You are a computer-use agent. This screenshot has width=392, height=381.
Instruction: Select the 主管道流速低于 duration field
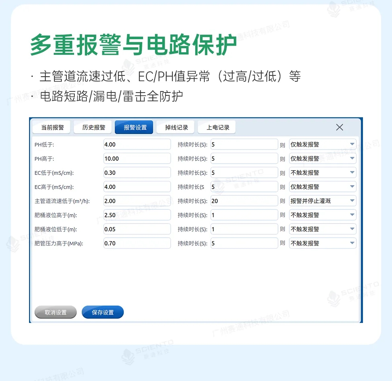[x=244, y=201]
